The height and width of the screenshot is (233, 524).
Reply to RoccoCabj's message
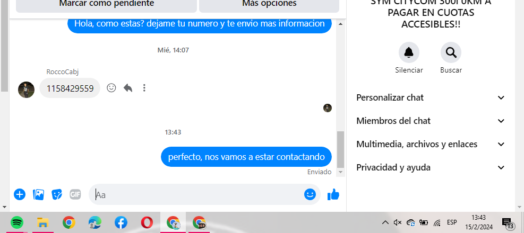pyautogui.click(x=128, y=88)
